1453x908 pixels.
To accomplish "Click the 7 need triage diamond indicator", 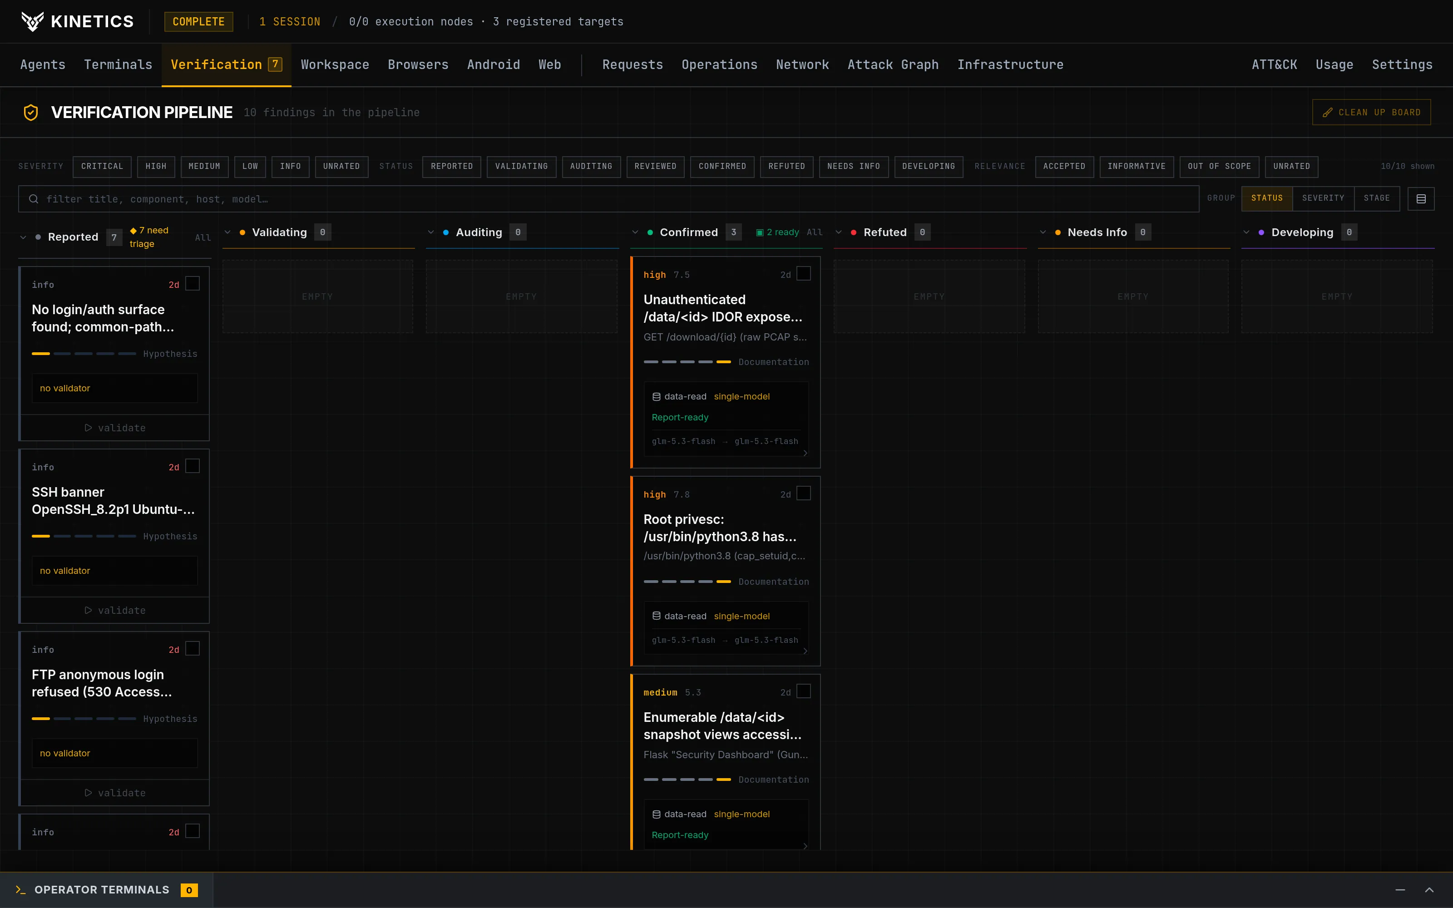I will coord(150,237).
